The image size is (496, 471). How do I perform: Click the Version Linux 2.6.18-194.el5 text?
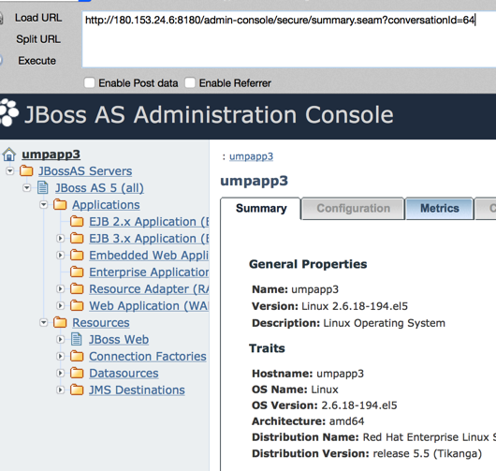pyautogui.click(x=329, y=306)
